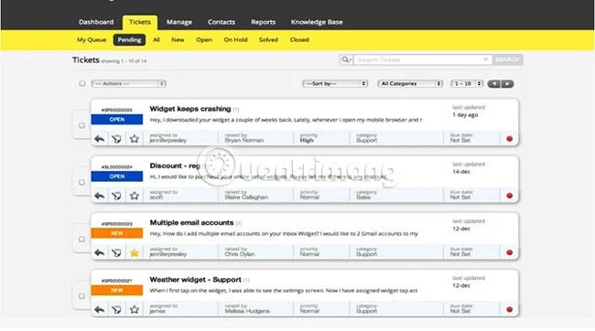Click the OPEN status on Discount - reg
This screenshot has width=595, height=331.
117,176
